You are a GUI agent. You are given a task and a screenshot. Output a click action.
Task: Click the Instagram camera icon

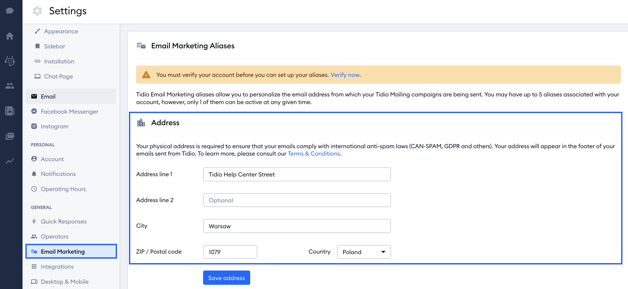(34, 126)
